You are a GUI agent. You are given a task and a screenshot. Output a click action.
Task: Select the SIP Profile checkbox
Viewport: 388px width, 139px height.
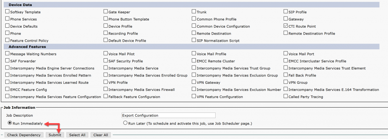point(286,11)
